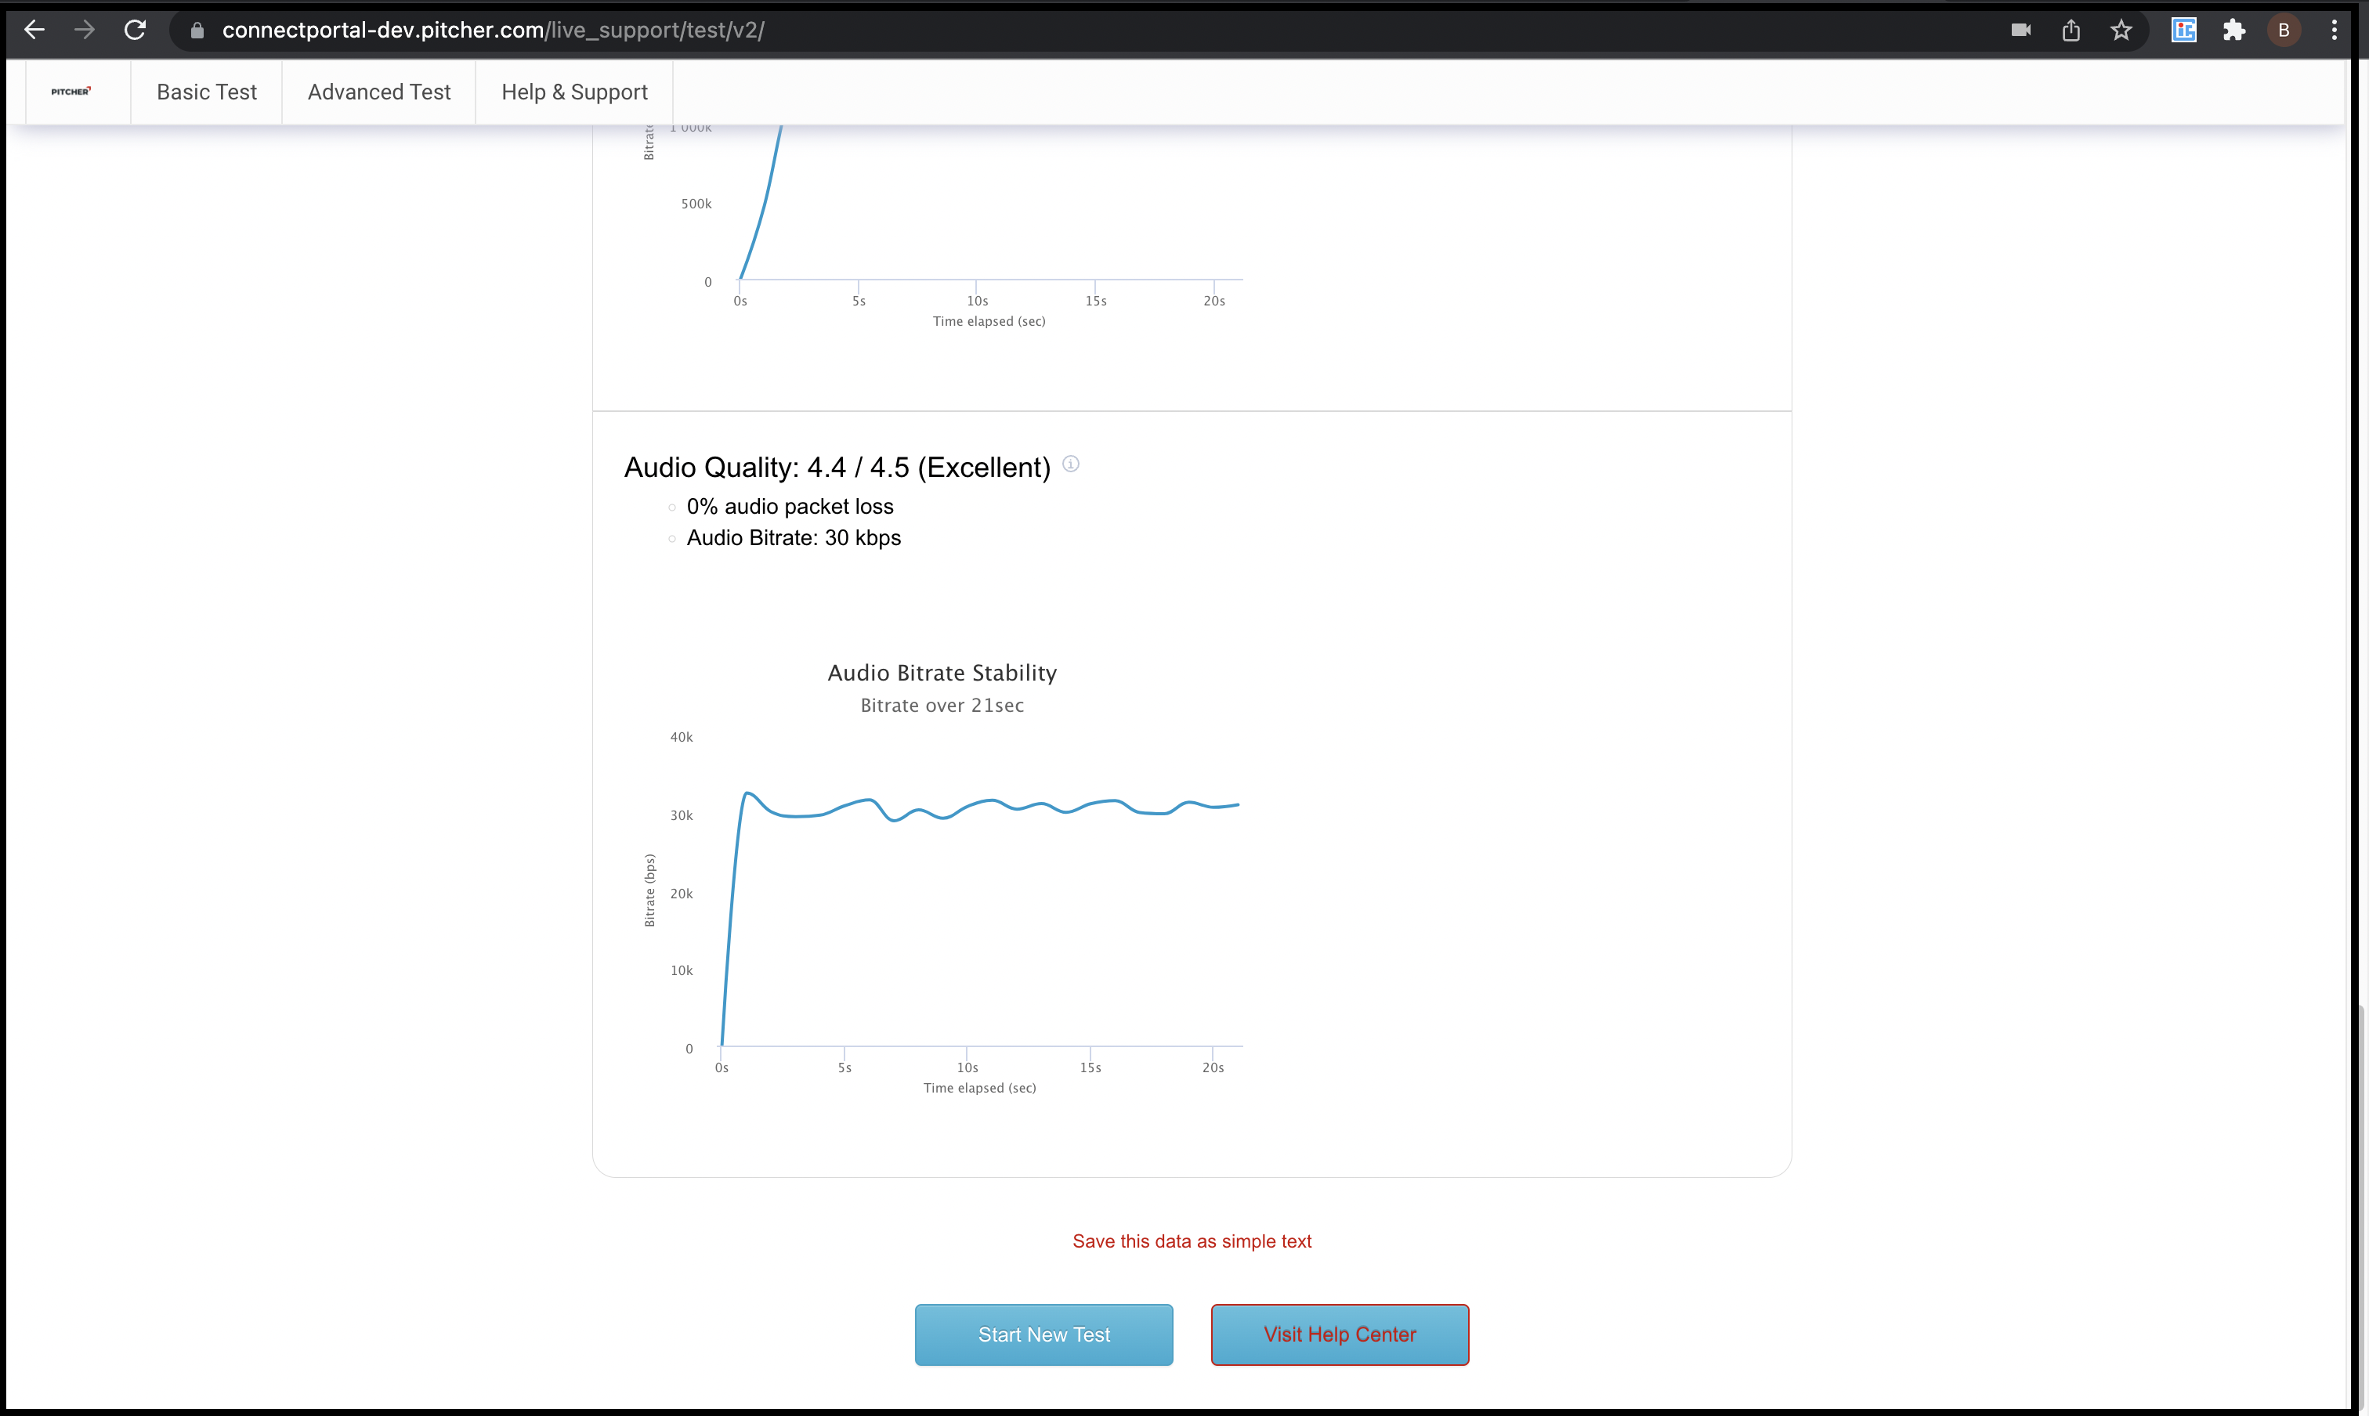Open Chrome's three-dot menu
The height and width of the screenshot is (1416, 2369).
click(2335, 31)
